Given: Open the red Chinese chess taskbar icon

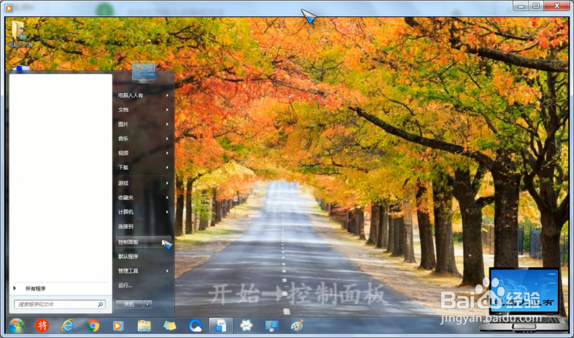Looking at the screenshot, I should [x=42, y=325].
